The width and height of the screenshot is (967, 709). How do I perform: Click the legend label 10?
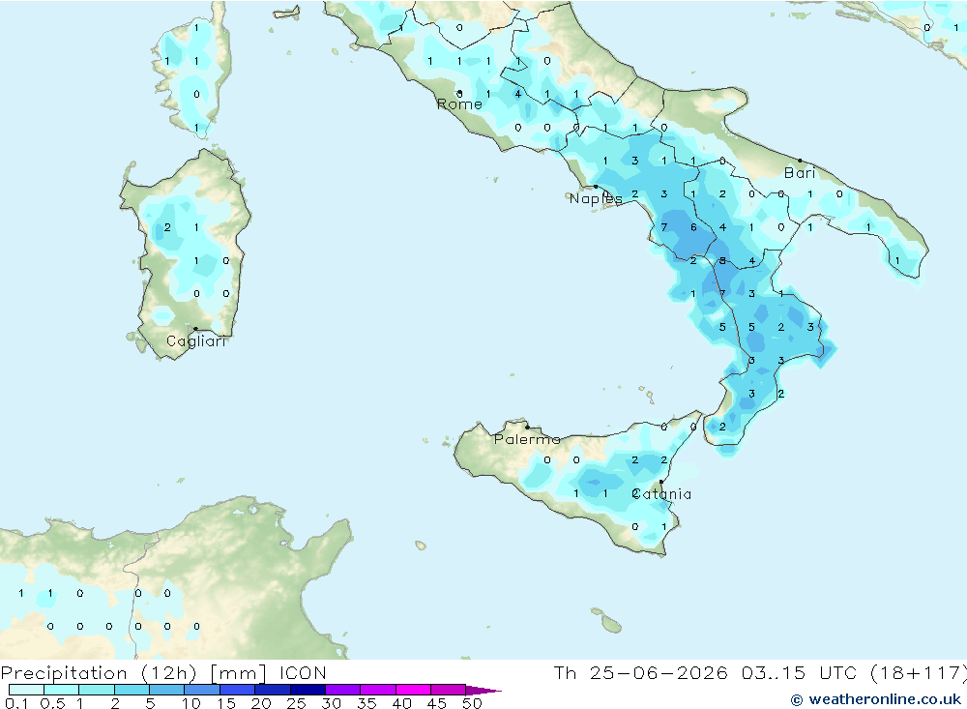(191, 703)
